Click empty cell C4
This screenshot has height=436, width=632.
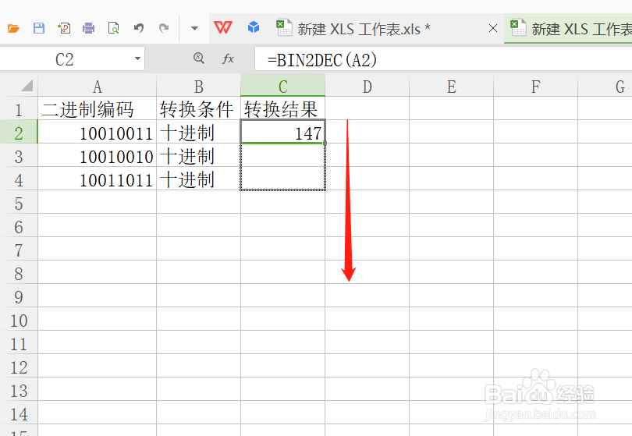[283, 179]
